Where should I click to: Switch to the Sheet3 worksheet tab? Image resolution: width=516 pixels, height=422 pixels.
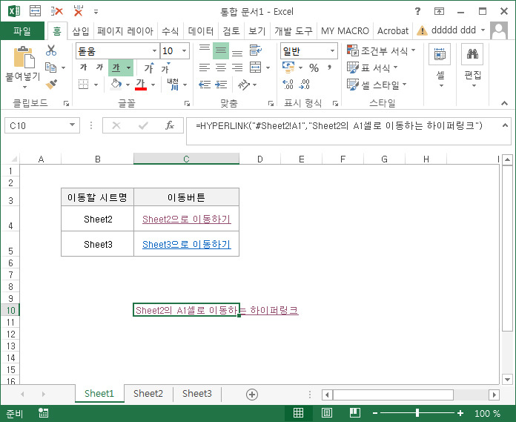[196, 393]
